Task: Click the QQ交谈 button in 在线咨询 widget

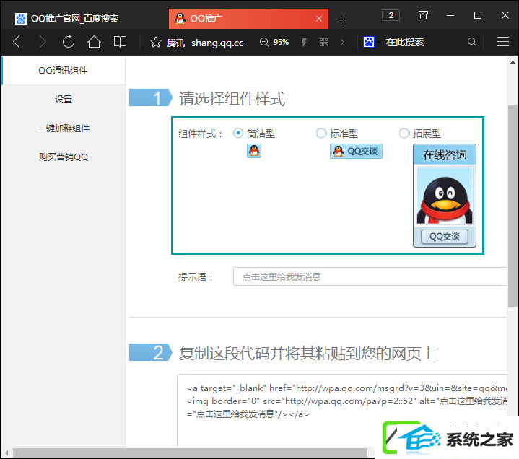Action: pos(444,237)
